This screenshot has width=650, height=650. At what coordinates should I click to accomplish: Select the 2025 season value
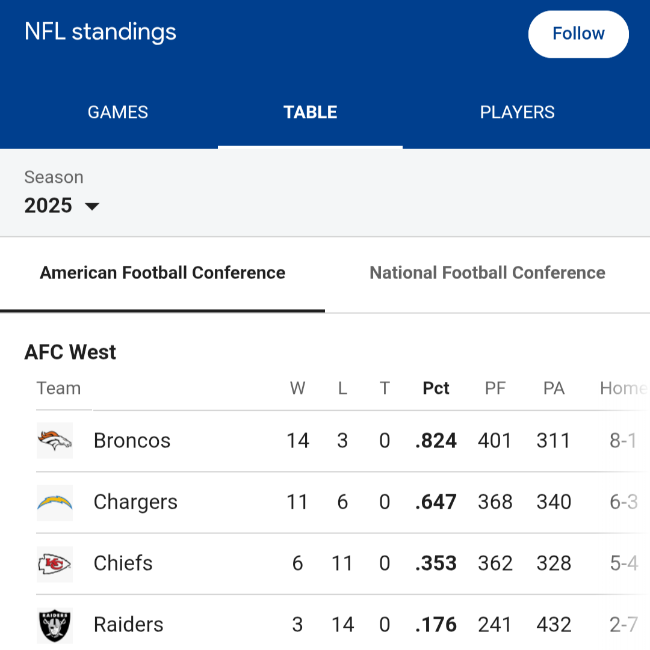click(x=48, y=206)
